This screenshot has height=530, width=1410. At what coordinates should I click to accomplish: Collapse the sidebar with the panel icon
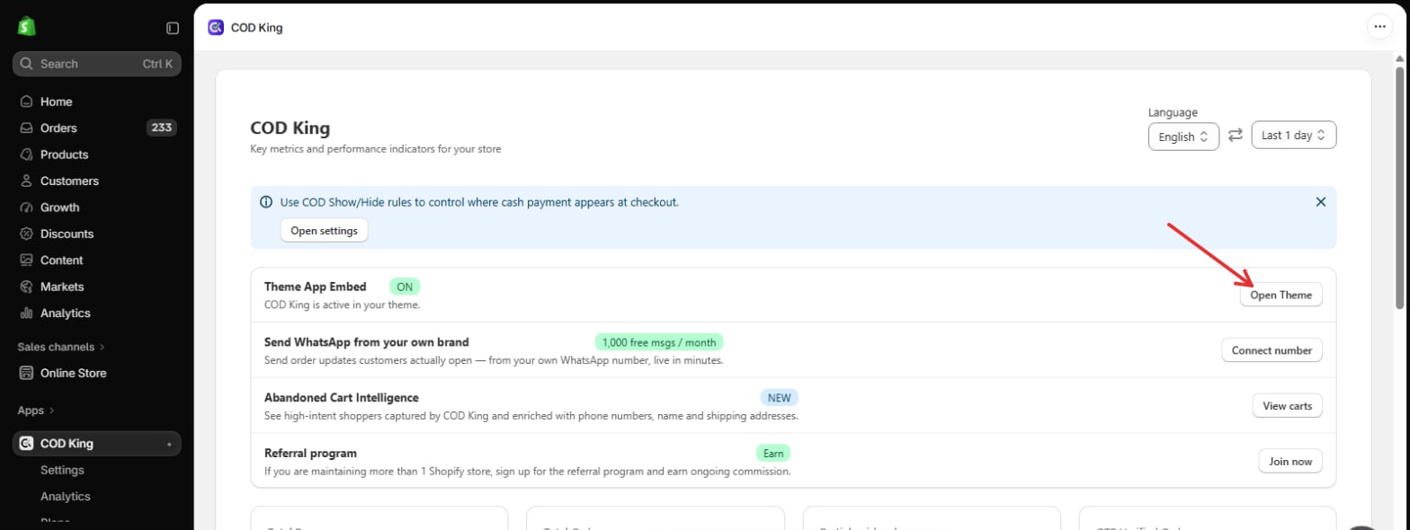point(173,28)
